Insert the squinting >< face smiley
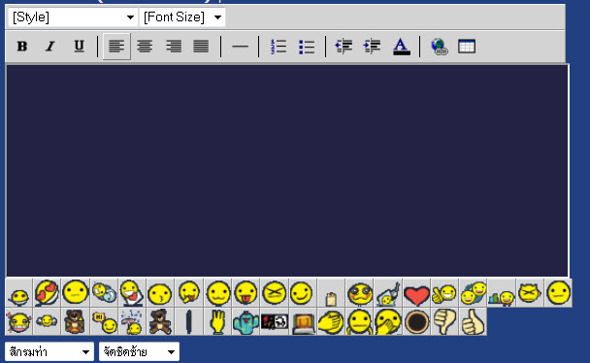The width and height of the screenshot is (590, 363). pos(275,293)
